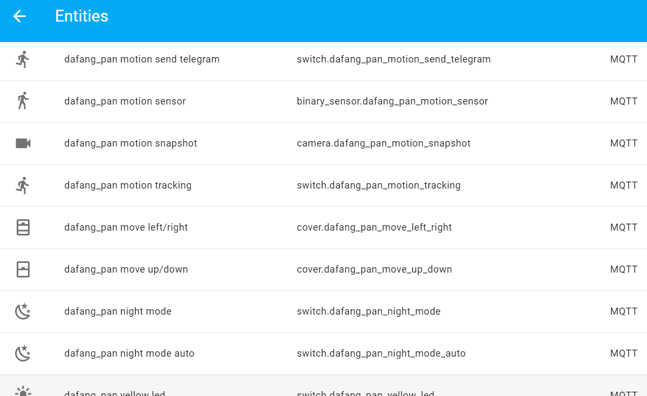Viewport: 647px width, 396px height.
Task: Click switch.dafang_pan_motion_send_telegram entity ID
Action: point(394,59)
